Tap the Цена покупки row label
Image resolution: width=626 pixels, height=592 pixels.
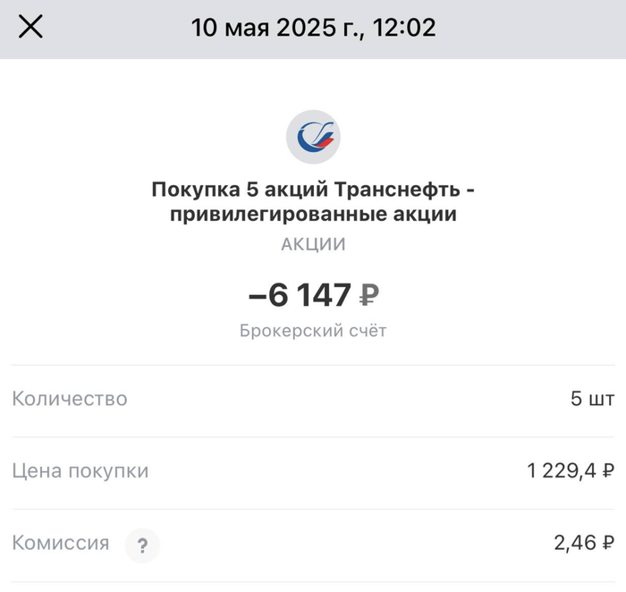80,470
